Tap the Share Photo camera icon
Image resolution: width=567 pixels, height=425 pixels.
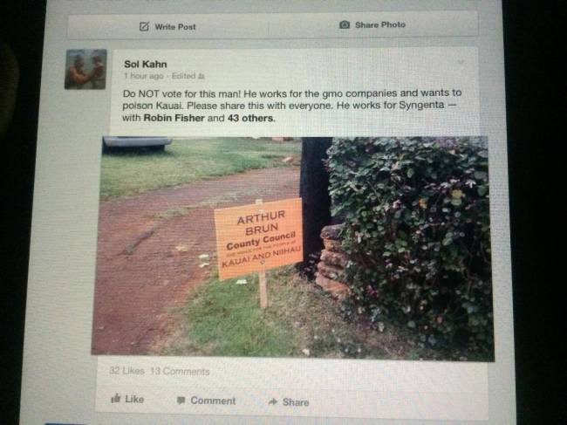[345, 24]
